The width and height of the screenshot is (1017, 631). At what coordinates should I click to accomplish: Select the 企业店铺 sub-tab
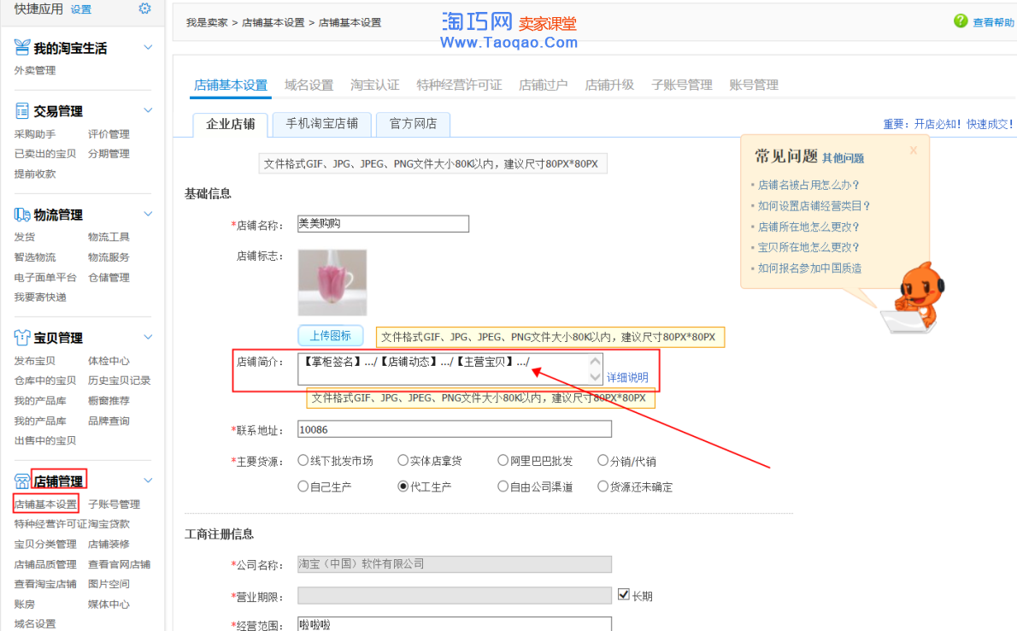(230, 124)
